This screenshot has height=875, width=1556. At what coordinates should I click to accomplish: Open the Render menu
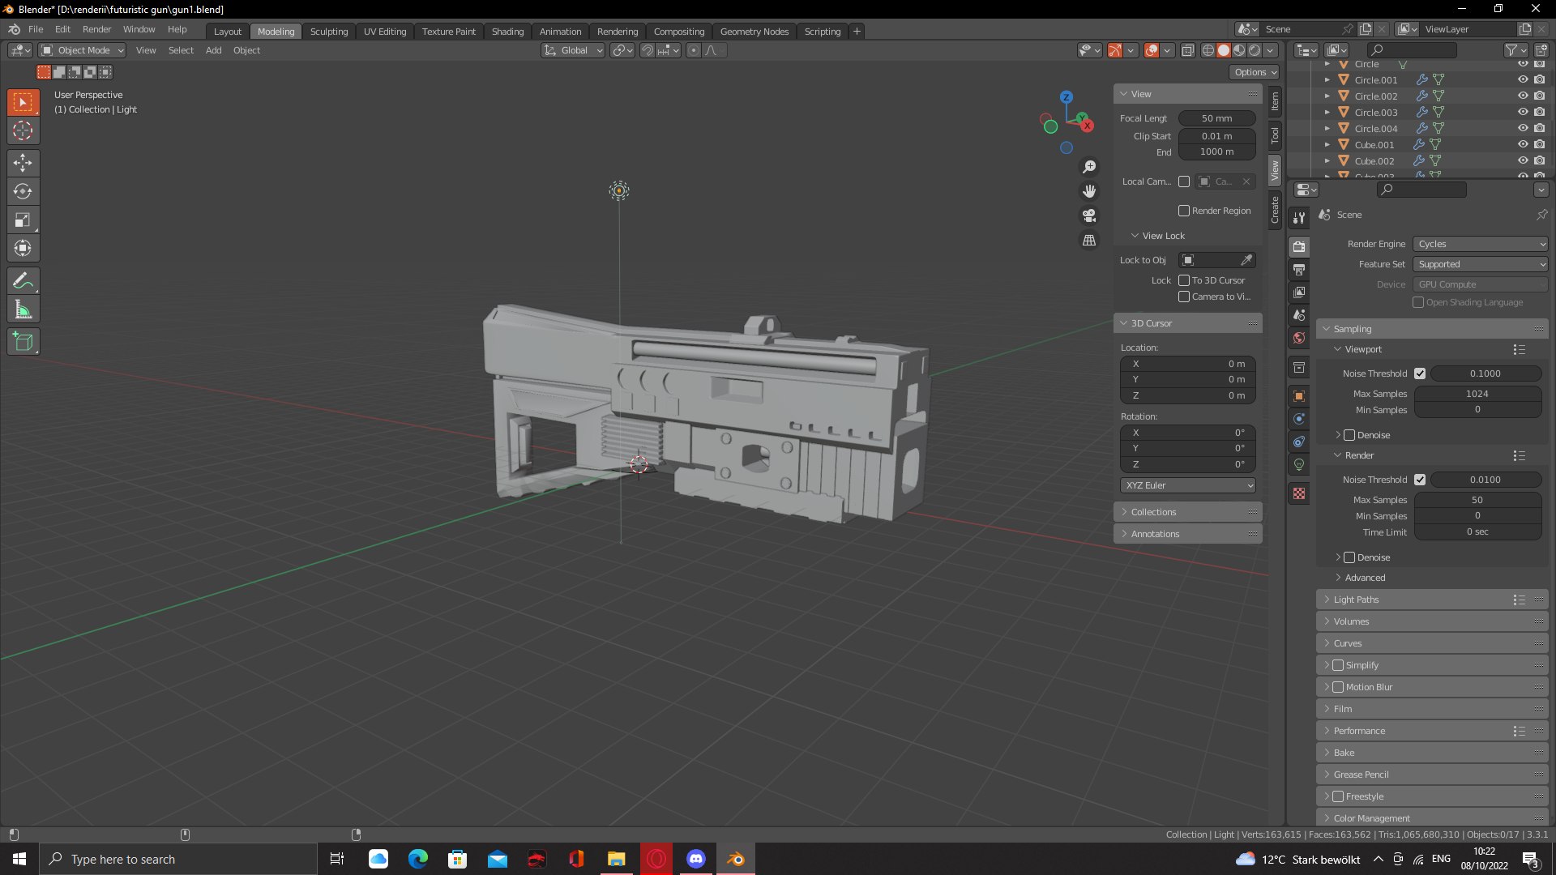coord(96,29)
